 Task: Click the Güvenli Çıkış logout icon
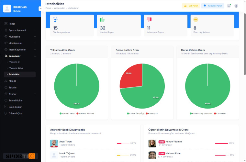click(6, 113)
